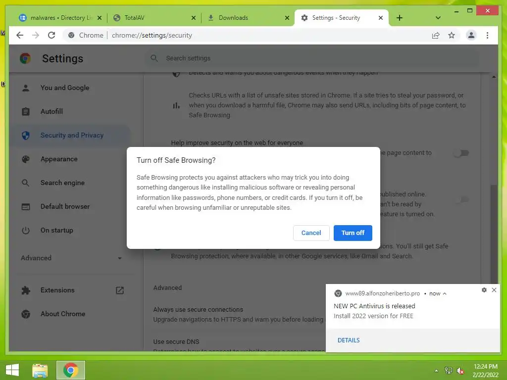
Task: Toggle Help improve security switch
Action: click(461, 153)
